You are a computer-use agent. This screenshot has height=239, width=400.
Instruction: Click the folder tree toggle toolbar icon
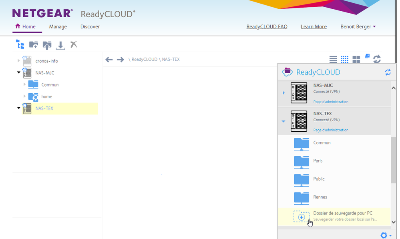(20, 44)
